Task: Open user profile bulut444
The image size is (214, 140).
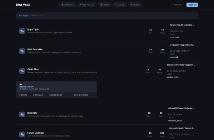Action: pyautogui.click(x=174, y=57)
